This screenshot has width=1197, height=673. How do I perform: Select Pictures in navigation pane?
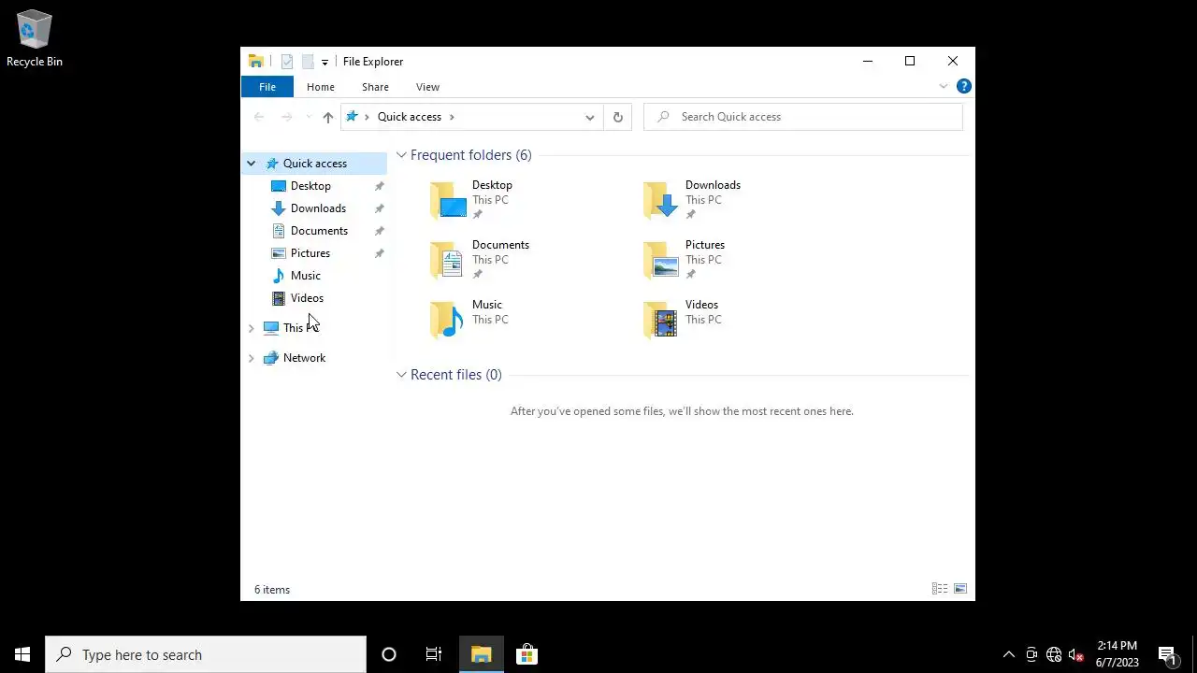[310, 253]
